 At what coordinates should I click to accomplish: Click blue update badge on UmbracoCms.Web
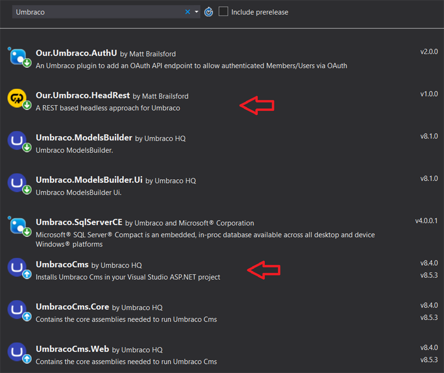coord(27,359)
